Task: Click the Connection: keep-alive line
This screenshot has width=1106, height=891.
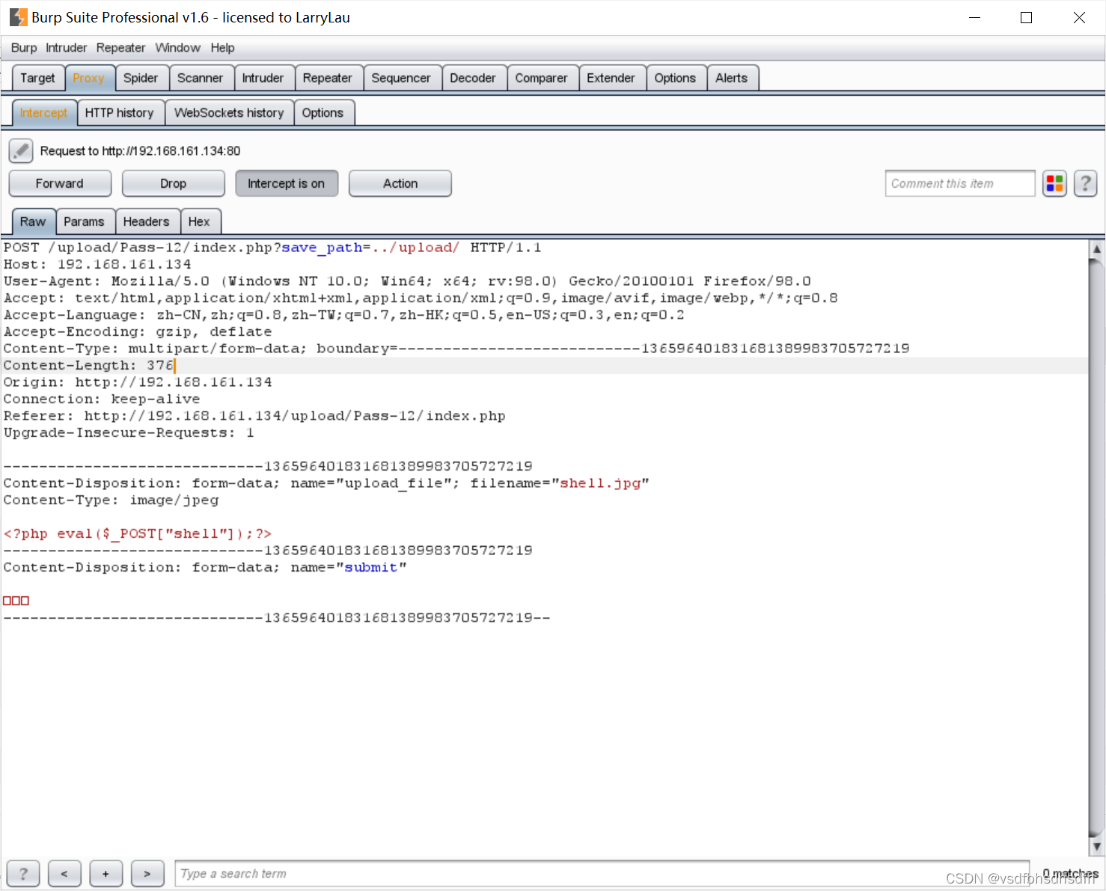Action: [x=102, y=399]
